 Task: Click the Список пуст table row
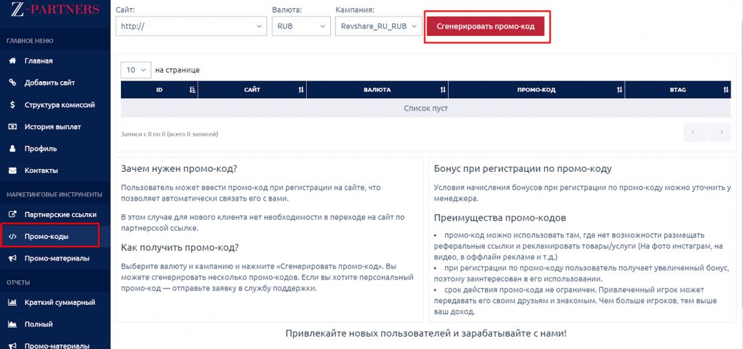[x=426, y=109]
